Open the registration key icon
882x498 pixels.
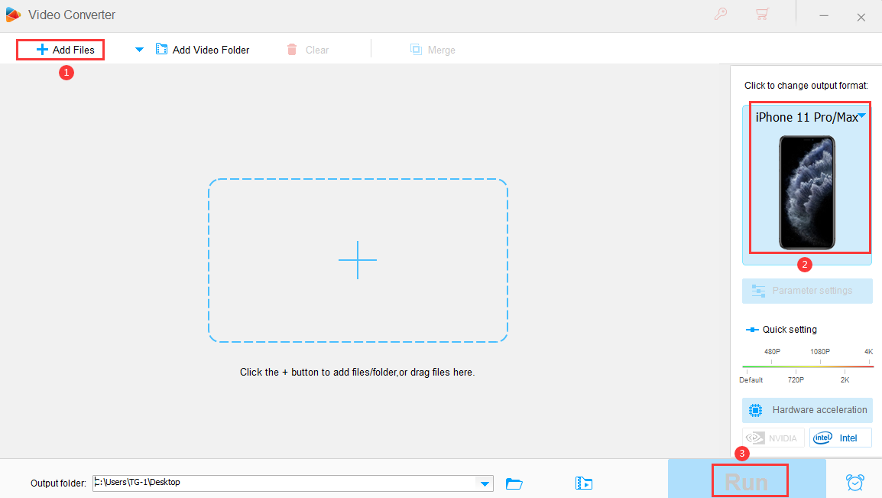click(721, 14)
